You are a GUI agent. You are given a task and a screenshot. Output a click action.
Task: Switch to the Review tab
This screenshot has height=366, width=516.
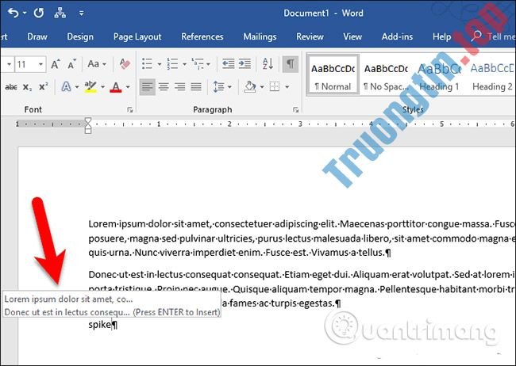point(310,36)
